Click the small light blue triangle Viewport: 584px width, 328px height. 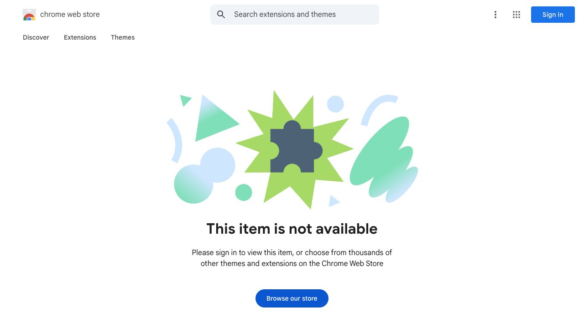333,201
